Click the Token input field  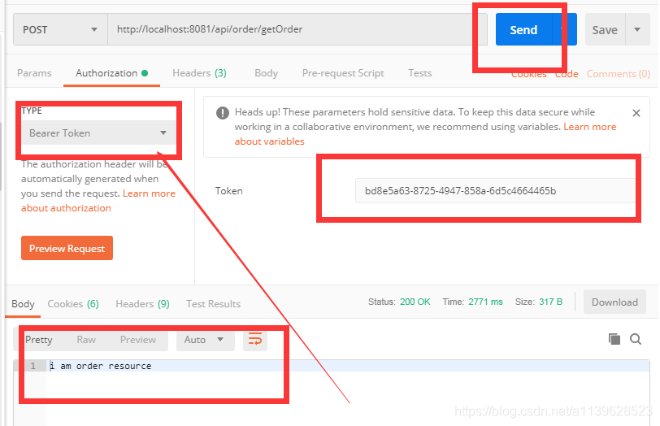pos(495,191)
